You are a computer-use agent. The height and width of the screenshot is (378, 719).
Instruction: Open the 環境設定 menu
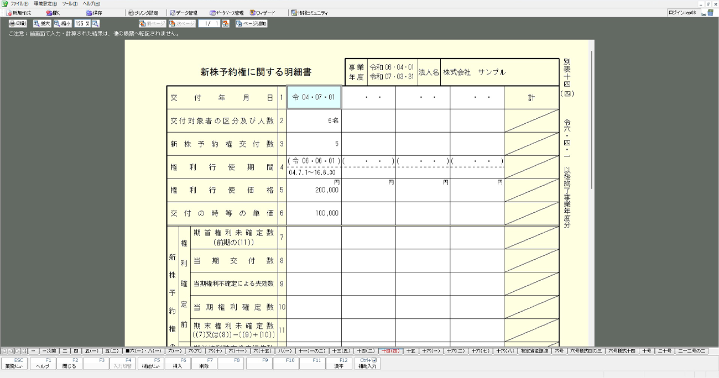click(45, 4)
